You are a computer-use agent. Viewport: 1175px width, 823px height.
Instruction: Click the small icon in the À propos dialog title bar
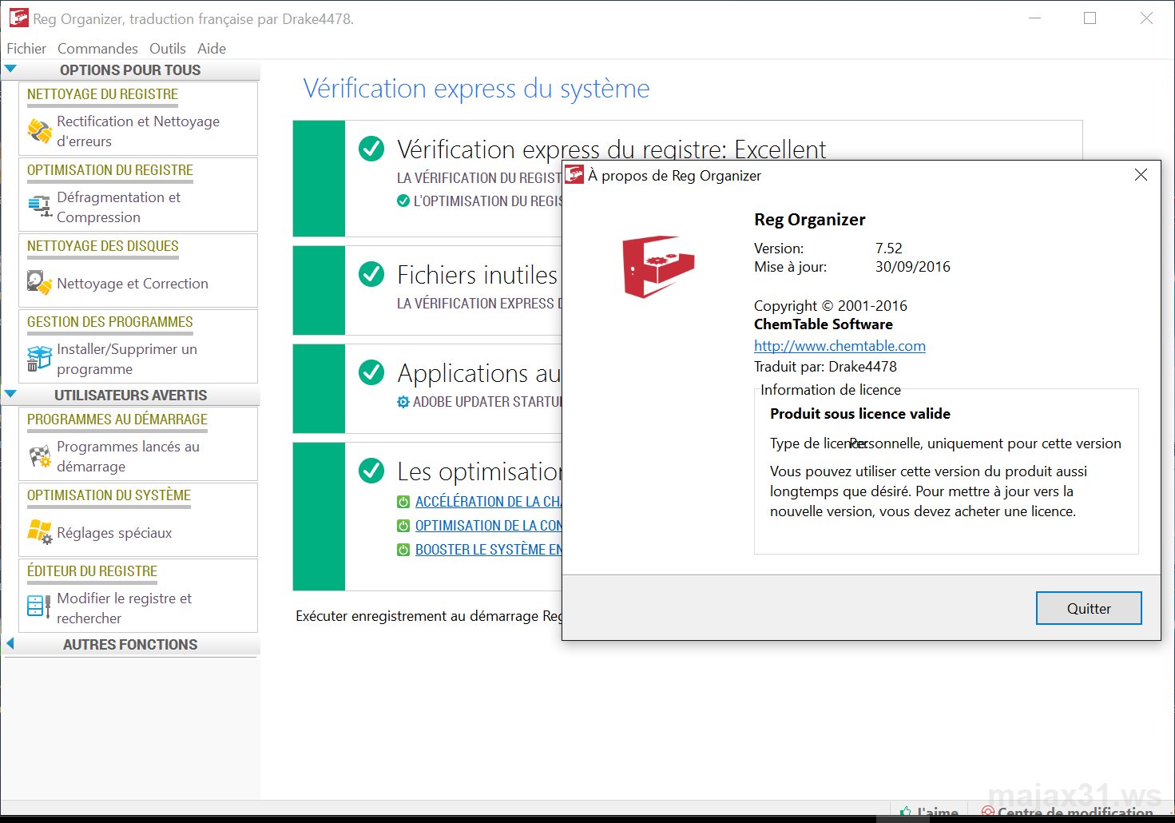click(574, 175)
